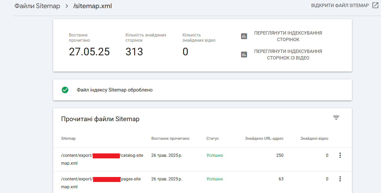Open actions dropdown on second sitemap entry
This screenshot has width=381, height=193.
coord(340,179)
